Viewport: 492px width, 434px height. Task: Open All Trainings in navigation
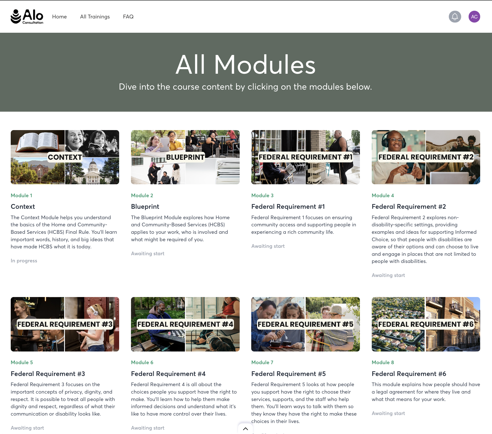tap(95, 17)
